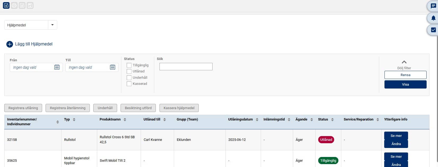Open the chat messages side tab
This screenshot has width=438, height=167.
[433, 6]
